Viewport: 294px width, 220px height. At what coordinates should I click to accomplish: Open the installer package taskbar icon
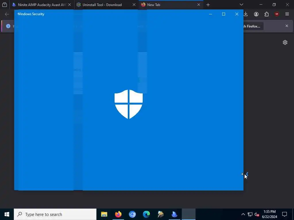(160, 214)
